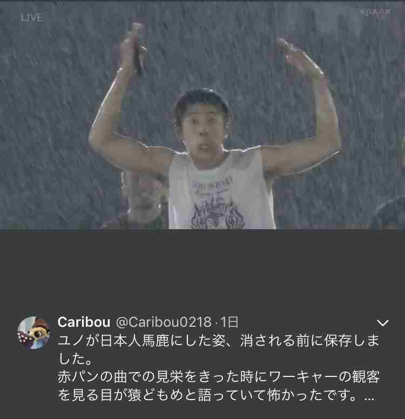The width and height of the screenshot is (405, 419).
Task: Tap the first tweet line starting with ユノが
Action: (x=218, y=341)
